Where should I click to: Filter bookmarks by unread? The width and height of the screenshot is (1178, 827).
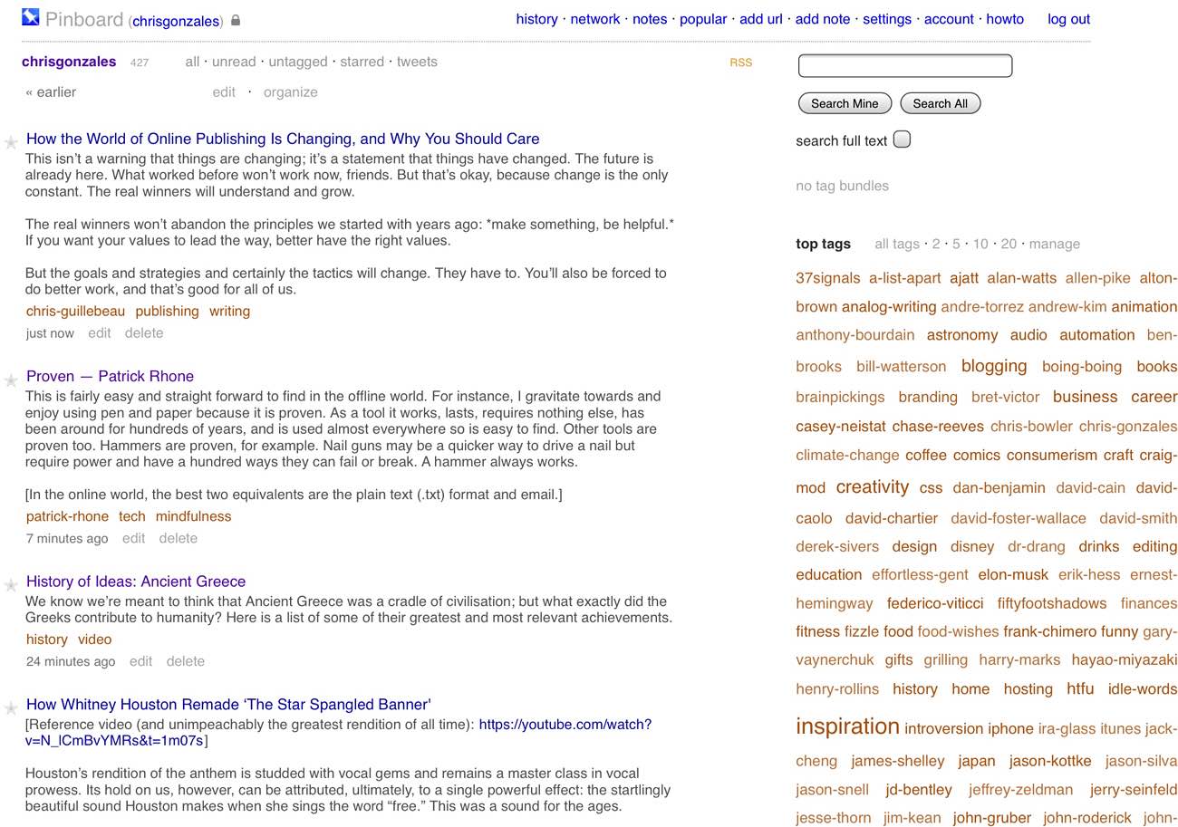(x=234, y=62)
